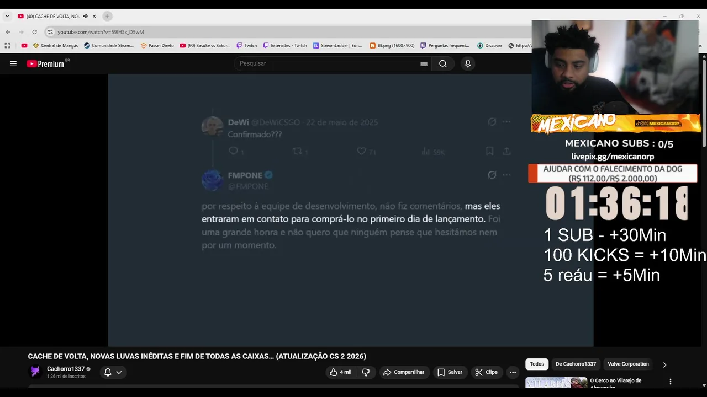
Task: Go forward in browser history
Action: [22, 32]
